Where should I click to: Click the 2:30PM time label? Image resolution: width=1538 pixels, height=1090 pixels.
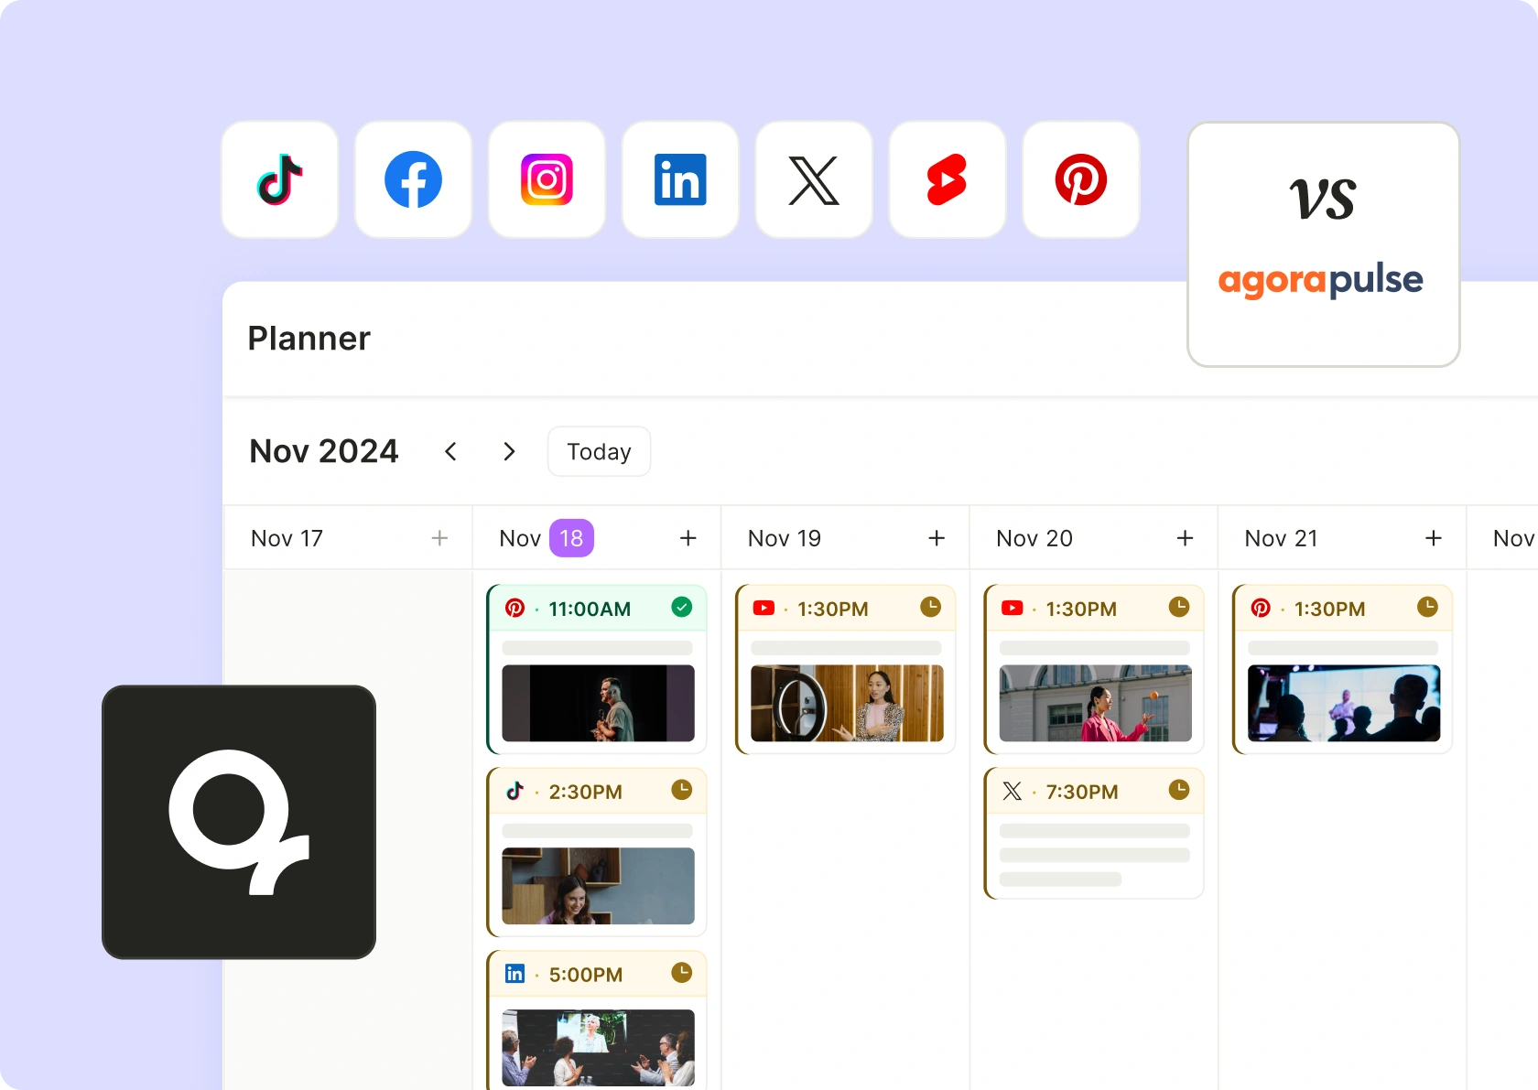(x=586, y=792)
